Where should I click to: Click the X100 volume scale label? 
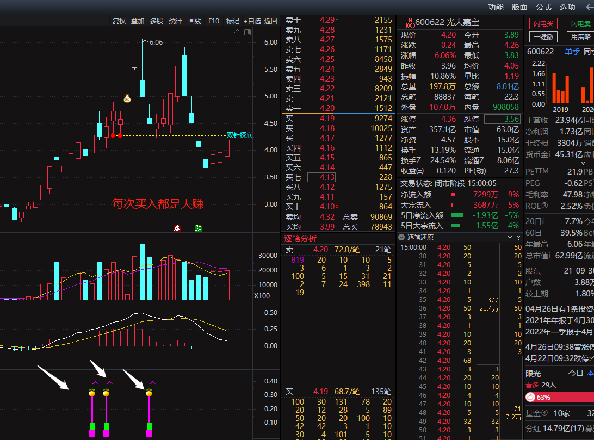click(262, 296)
